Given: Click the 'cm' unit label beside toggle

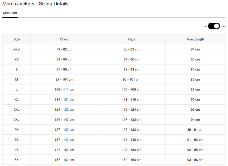Looking at the screenshot, I should point(223,26).
